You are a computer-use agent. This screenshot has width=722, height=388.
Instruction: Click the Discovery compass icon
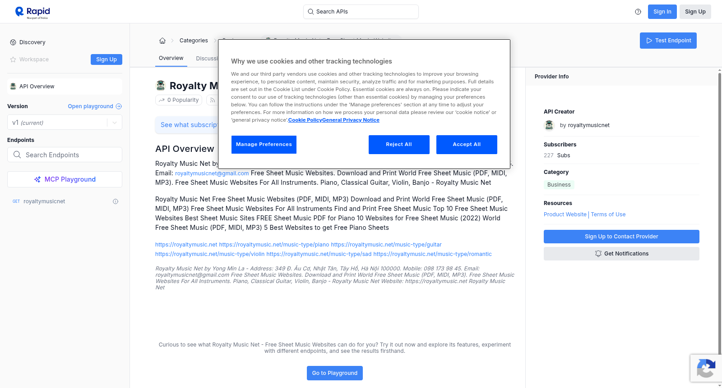click(13, 42)
